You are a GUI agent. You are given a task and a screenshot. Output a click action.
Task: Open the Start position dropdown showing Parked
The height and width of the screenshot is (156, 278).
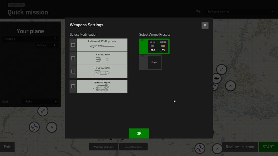41,101
